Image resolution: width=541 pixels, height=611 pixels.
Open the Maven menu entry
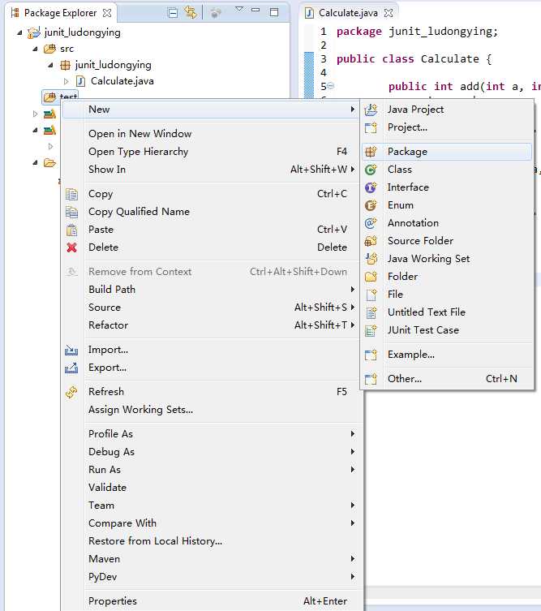(211, 559)
